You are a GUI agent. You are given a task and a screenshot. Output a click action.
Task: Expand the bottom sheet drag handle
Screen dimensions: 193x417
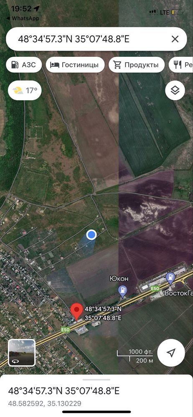(96, 380)
